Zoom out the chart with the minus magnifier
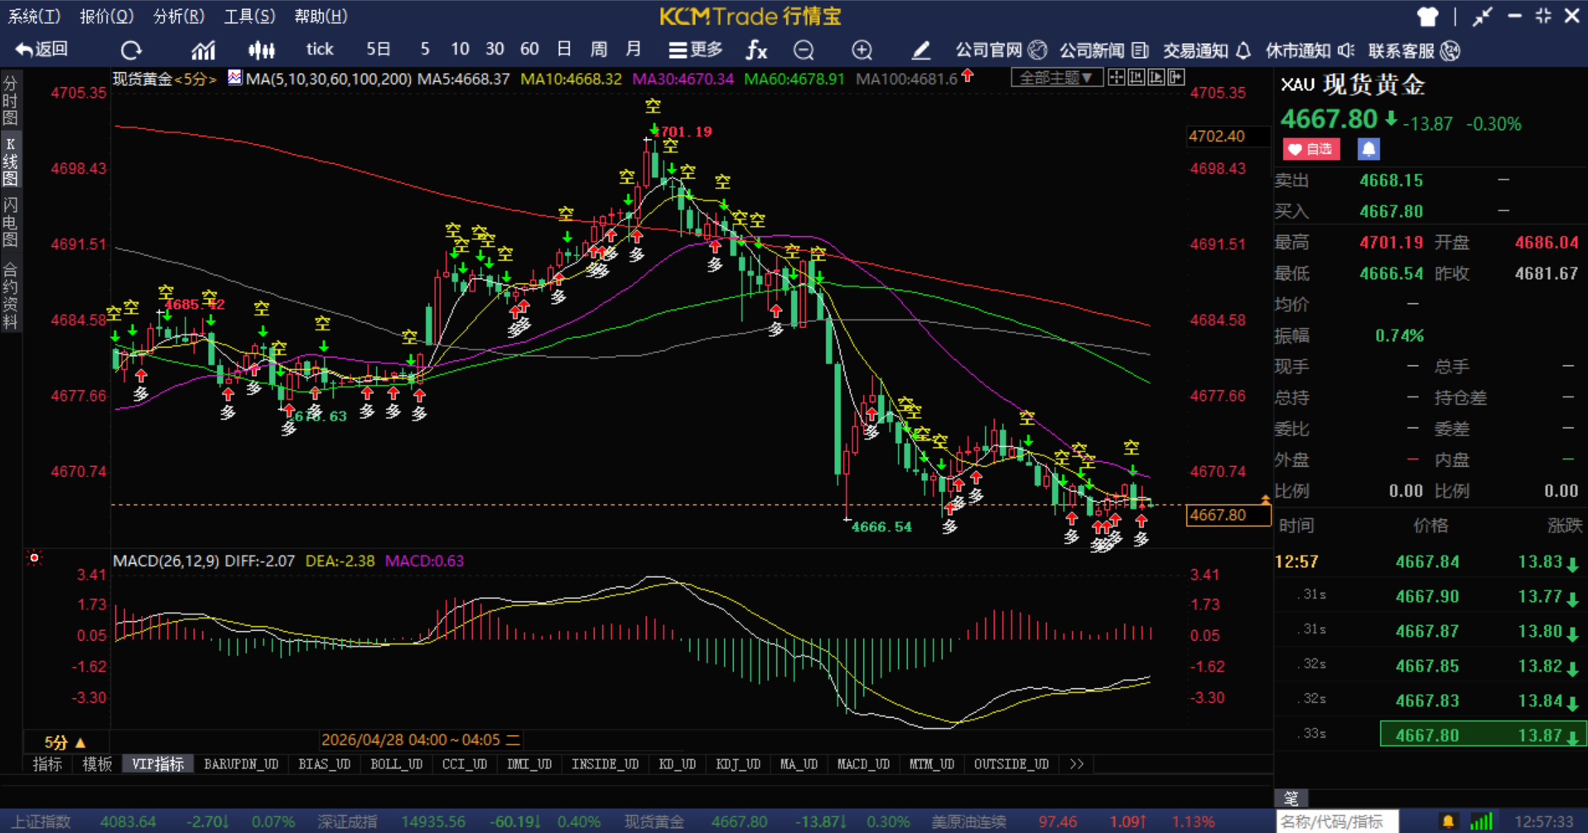 (803, 51)
